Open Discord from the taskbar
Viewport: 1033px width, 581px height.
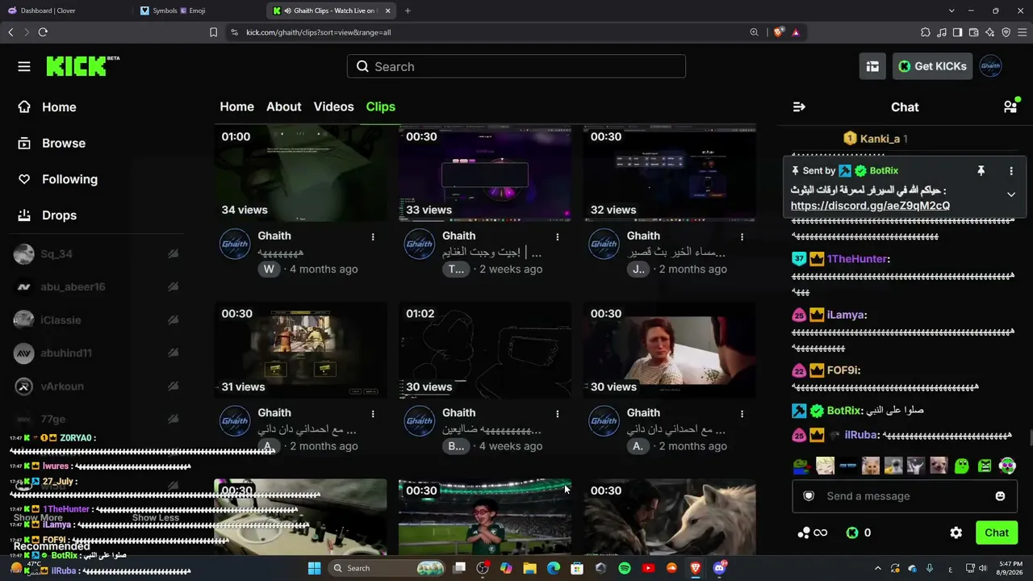pos(719,568)
